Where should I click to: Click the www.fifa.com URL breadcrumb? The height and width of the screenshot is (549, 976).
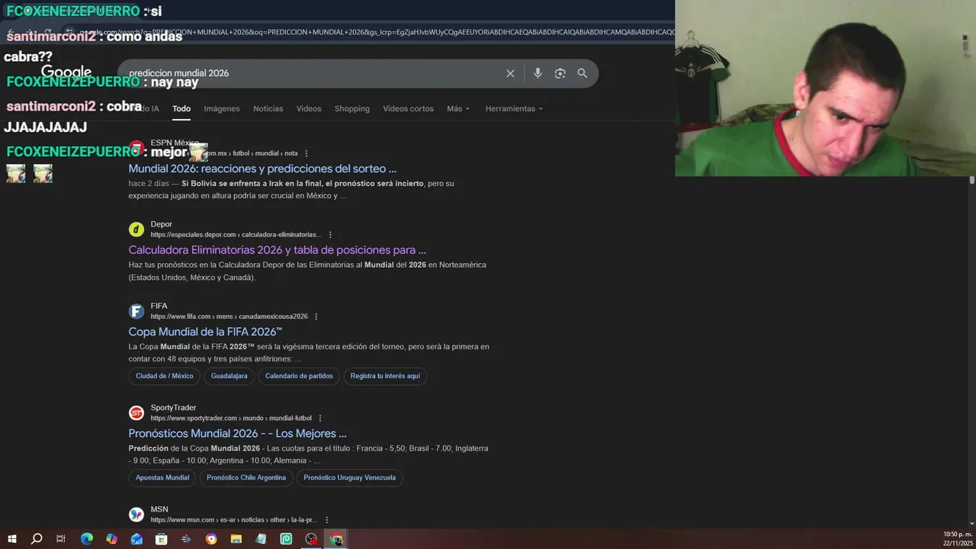[229, 316]
